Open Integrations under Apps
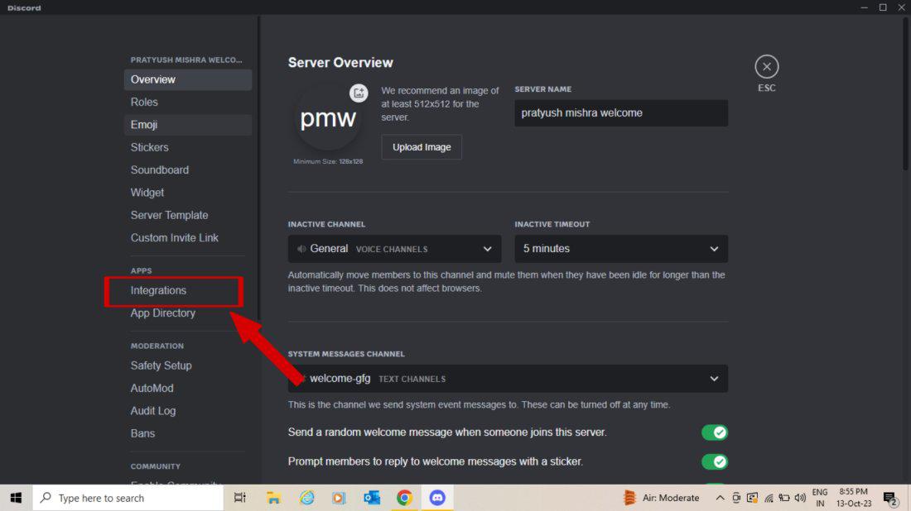Image resolution: width=911 pixels, height=511 pixels. tap(188, 290)
